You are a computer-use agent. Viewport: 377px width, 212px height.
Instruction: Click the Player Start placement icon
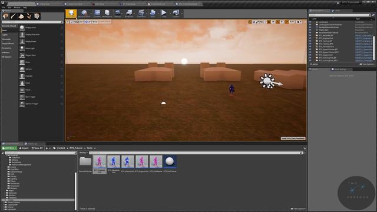22,55
